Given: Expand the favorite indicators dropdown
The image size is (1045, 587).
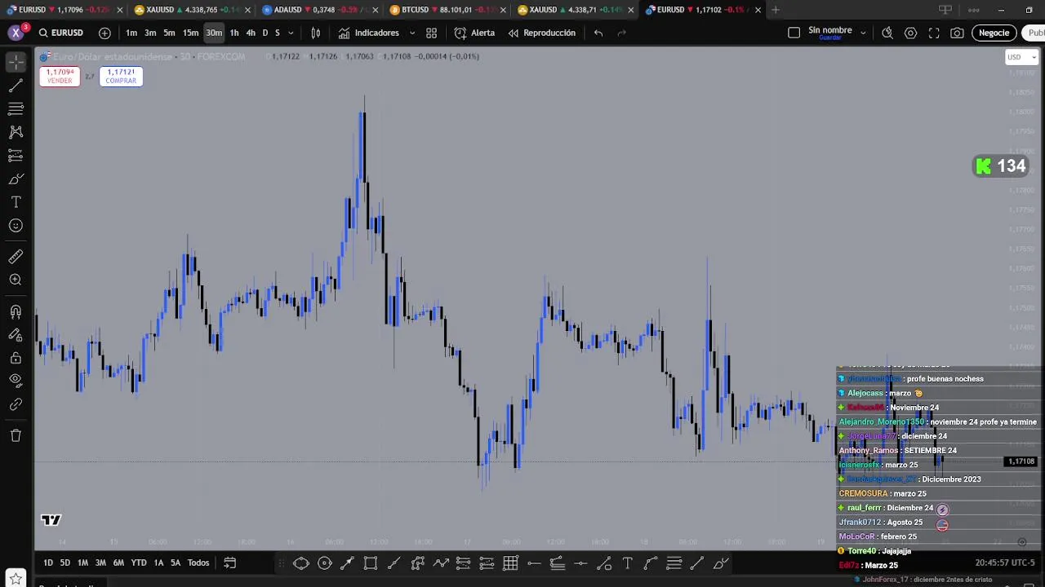Looking at the screenshot, I should click(x=411, y=33).
